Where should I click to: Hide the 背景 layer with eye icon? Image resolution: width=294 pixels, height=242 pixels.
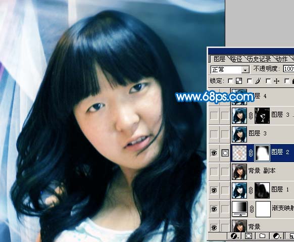tap(214, 227)
